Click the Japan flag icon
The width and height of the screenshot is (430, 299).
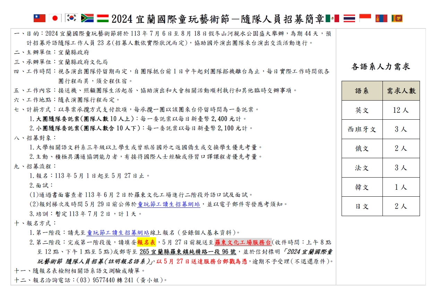[x=55, y=18]
